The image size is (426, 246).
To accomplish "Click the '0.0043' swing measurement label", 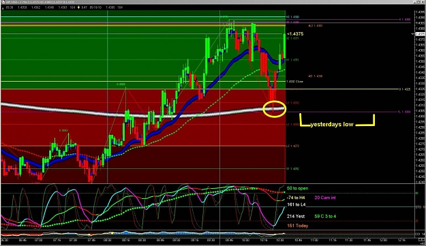I will coord(63,131).
